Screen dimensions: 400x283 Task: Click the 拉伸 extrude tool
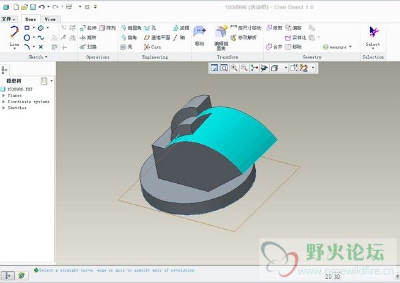pyautogui.click(x=88, y=28)
